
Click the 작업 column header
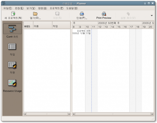61,25
